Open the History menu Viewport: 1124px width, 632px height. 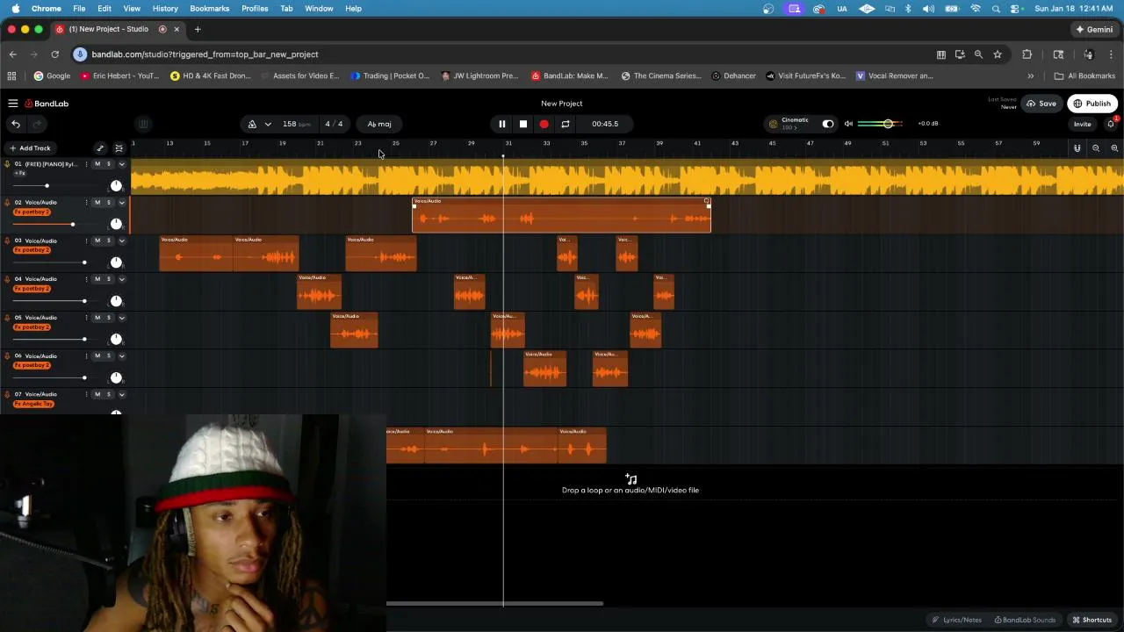(165, 8)
